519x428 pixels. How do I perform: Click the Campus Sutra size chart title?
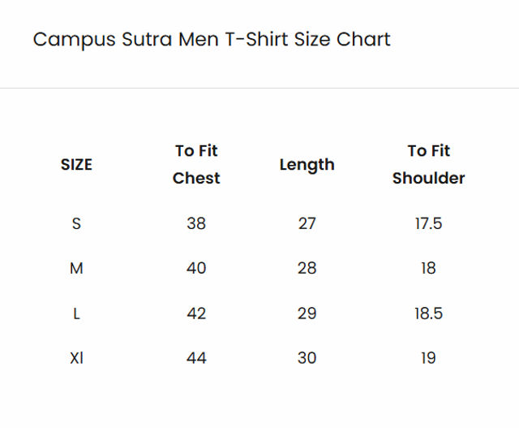(212, 40)
